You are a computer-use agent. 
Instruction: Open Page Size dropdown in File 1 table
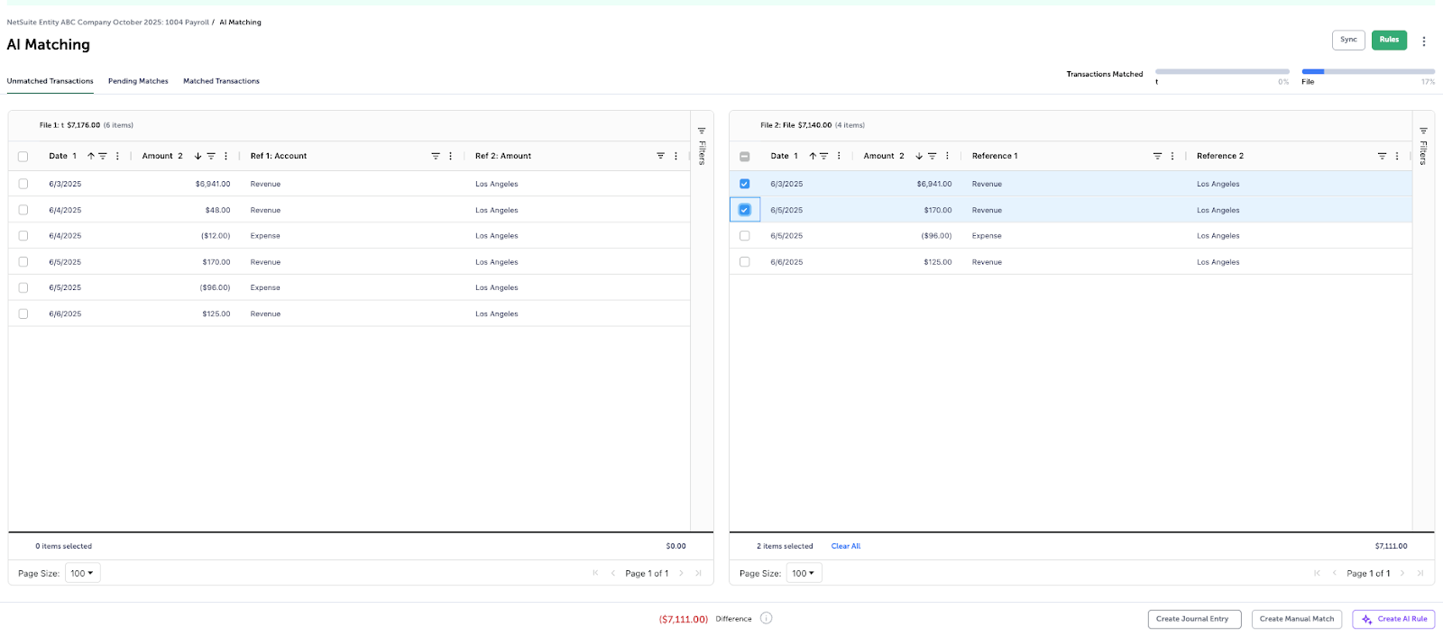tap(82, 573)
